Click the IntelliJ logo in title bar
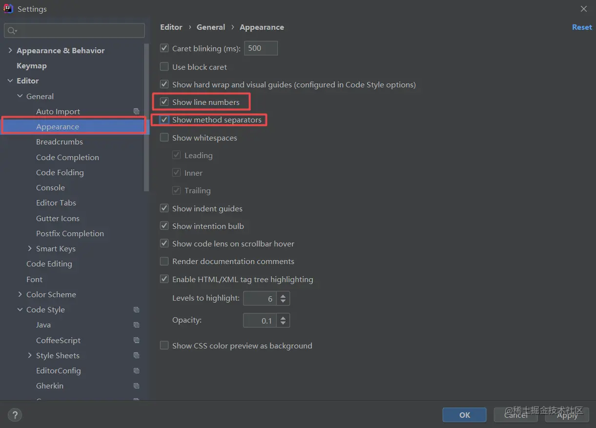596x428 pixels. coord(8,8)
